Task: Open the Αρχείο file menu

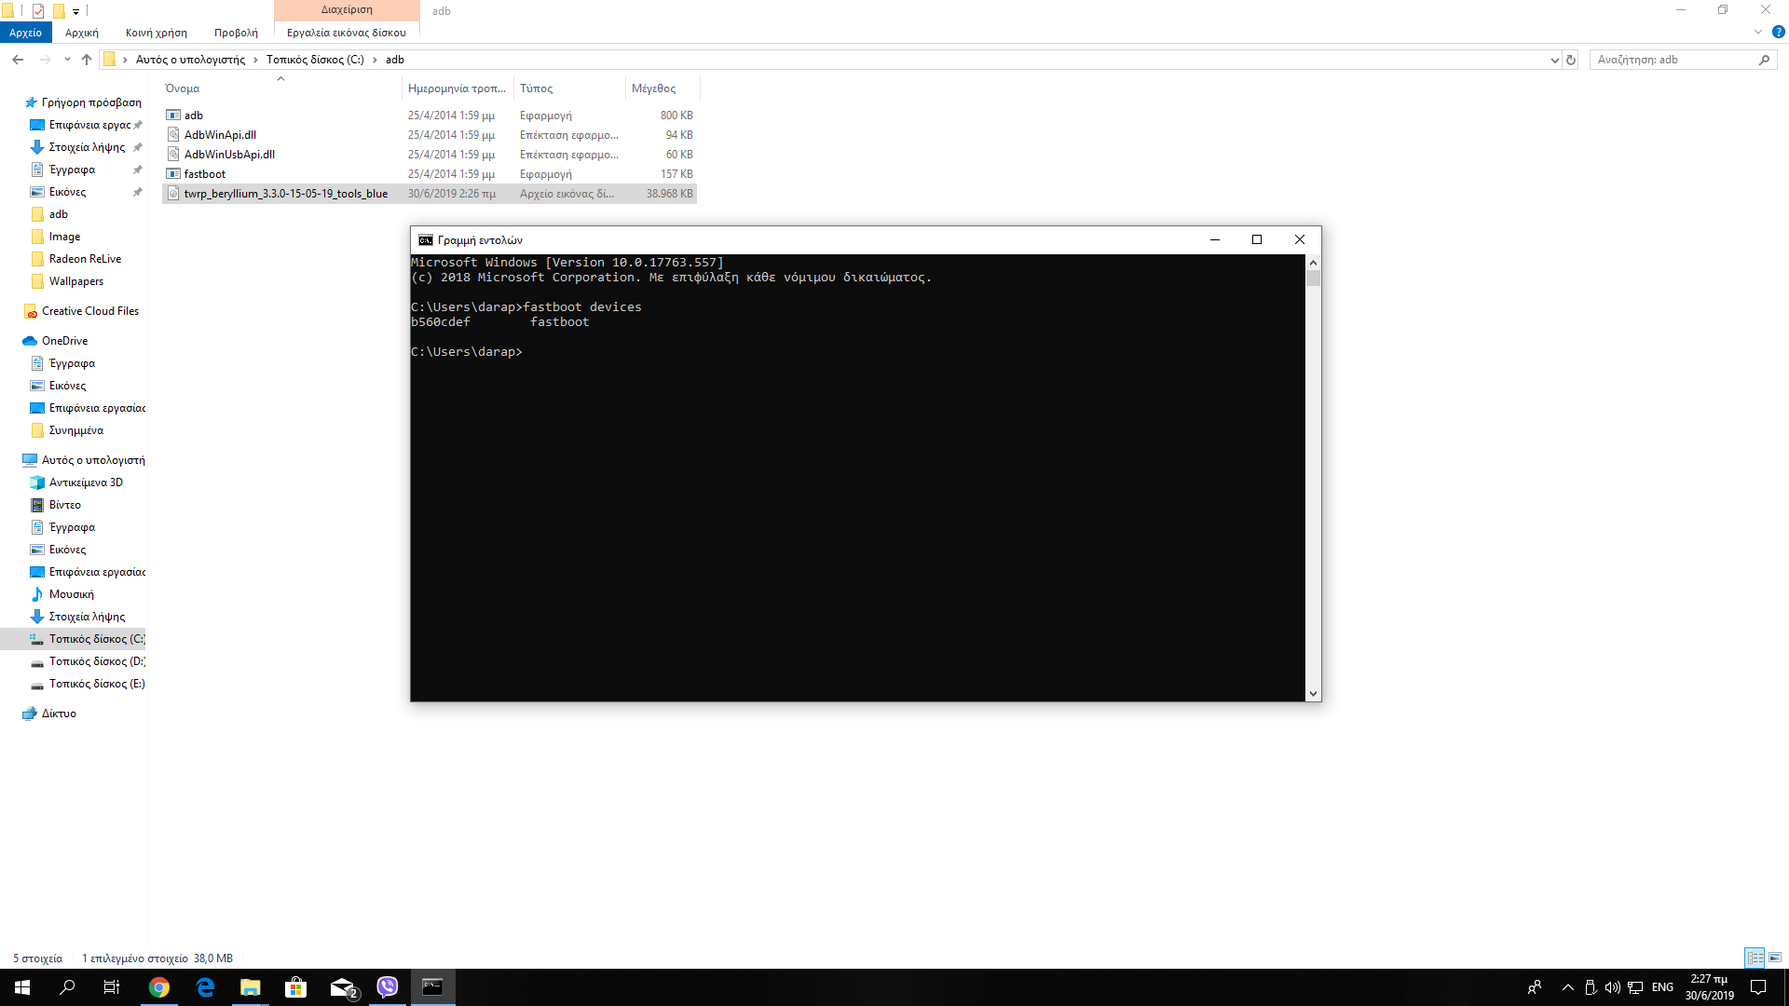Action: click(25, 33)
